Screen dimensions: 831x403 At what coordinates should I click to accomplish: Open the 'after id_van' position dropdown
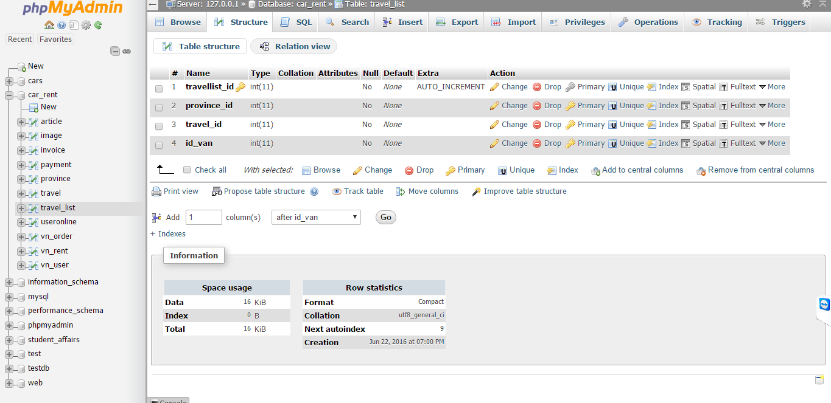316,217
